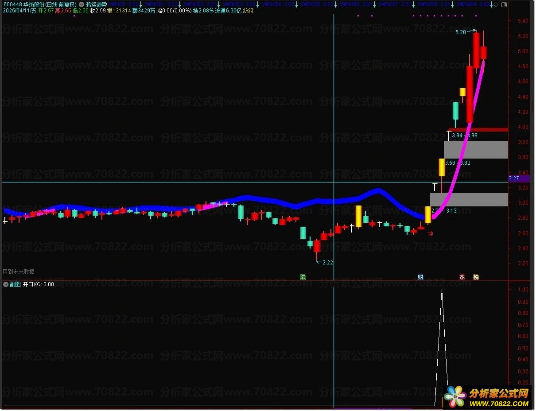Click the WEKR9: 3.00 value
This screenshot has height=411, width=536.
pos(474,4)
